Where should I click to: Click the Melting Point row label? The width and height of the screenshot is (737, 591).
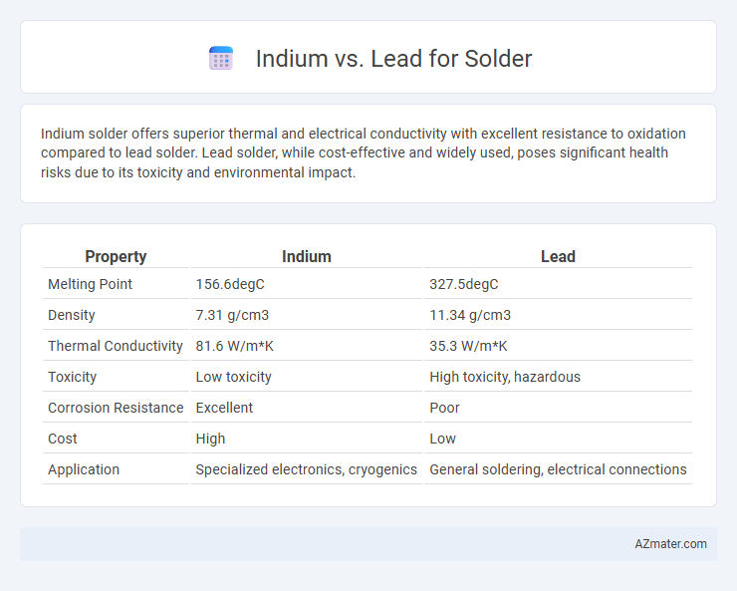(x=91, y=284)
